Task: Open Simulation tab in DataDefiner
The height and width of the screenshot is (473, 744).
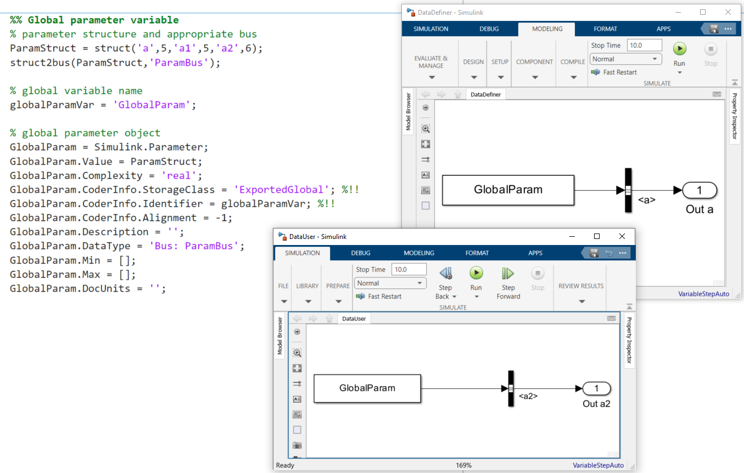Action: [431, 29]
